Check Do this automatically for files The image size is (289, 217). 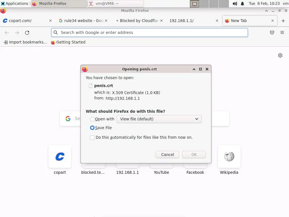point(92,138)
